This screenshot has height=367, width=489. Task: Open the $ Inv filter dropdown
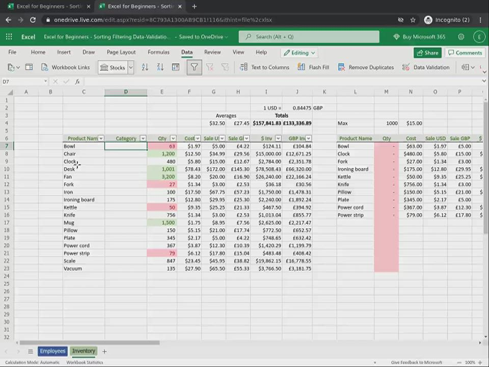click(x=278, y=138)
